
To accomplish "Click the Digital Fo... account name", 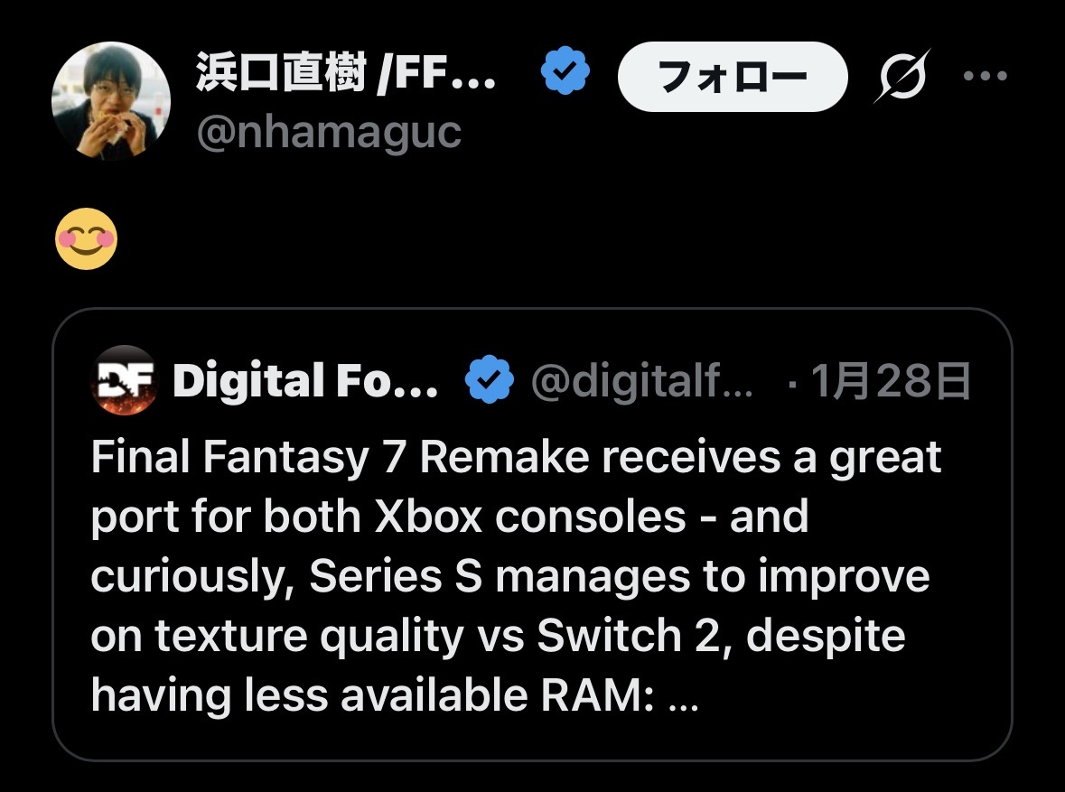I will click(305, 383).
